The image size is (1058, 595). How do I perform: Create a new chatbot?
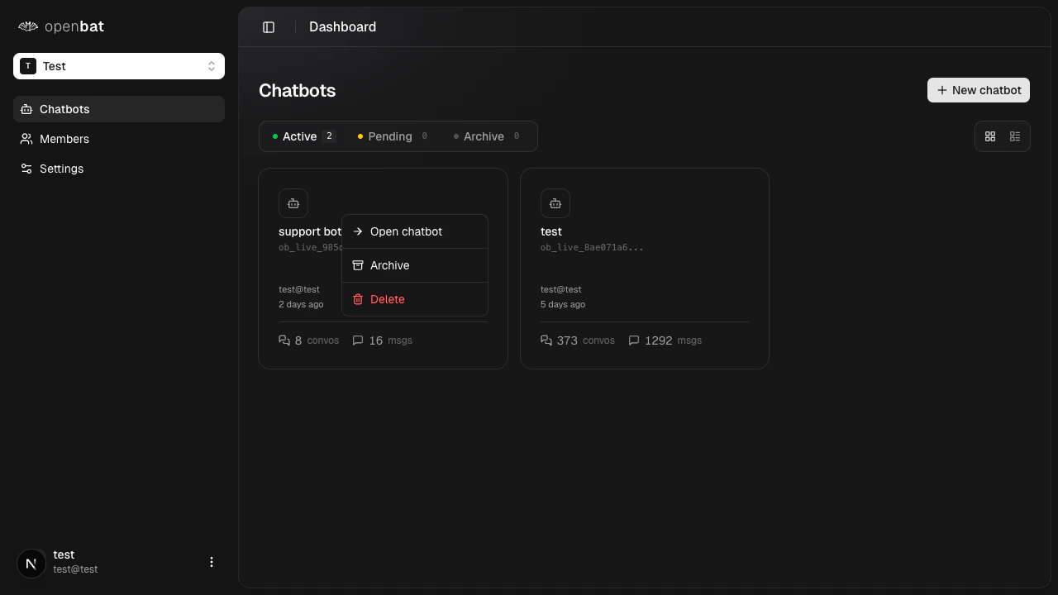point(978,90)
